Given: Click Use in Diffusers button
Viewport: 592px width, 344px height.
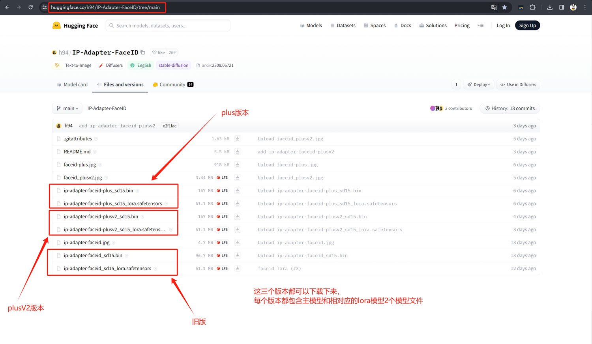Looking at the screenshot, I should pyautogui.click(x=518, y=84).
